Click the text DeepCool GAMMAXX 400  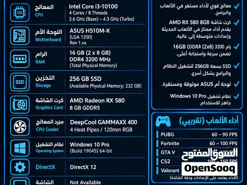tap(104, 122)
